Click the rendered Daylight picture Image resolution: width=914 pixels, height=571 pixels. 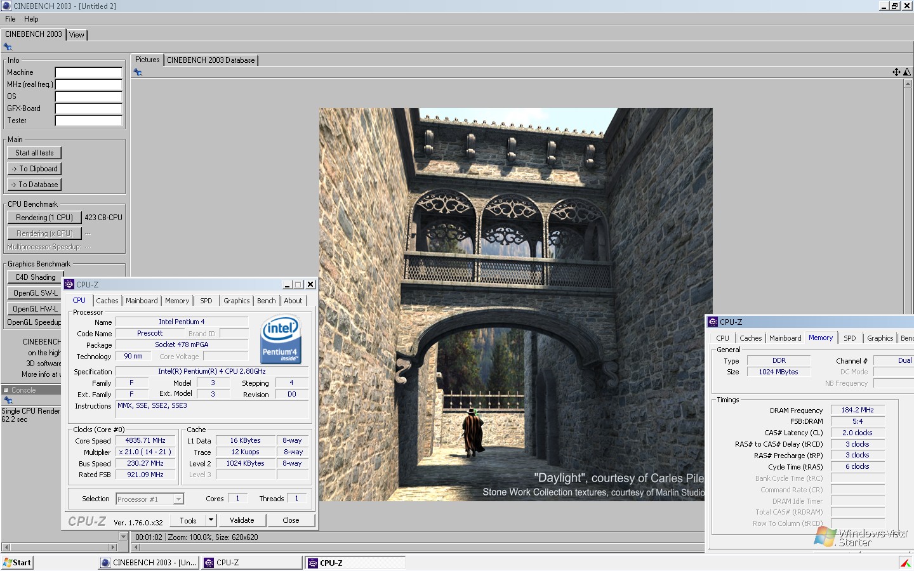[x=515, y=305]
